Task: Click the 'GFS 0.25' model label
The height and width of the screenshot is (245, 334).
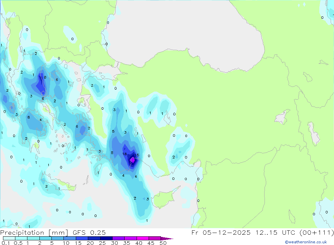Action: pyautogui.click(x=89, y=232)
